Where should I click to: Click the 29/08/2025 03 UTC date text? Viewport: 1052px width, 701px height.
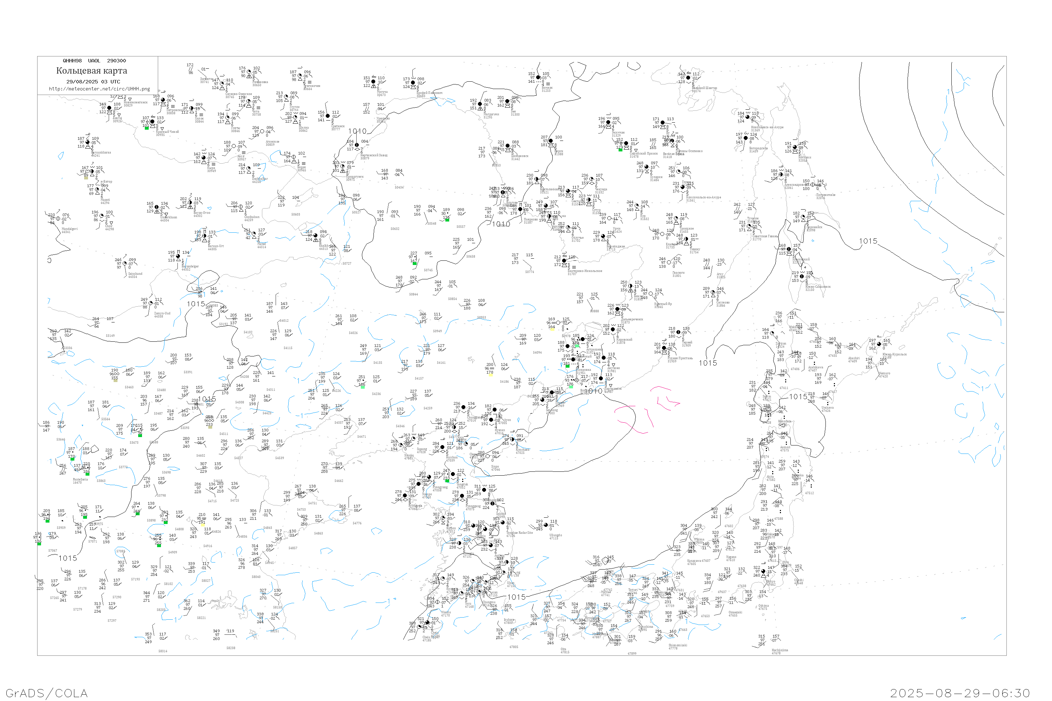[93, 82]
